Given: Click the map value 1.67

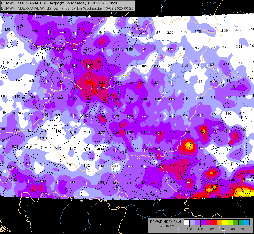Looking at the screenshot, I should [x=200, y=82].
